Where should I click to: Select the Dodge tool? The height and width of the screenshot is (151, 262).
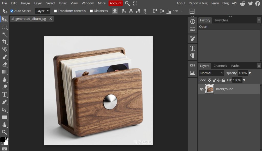pos(4,87)
